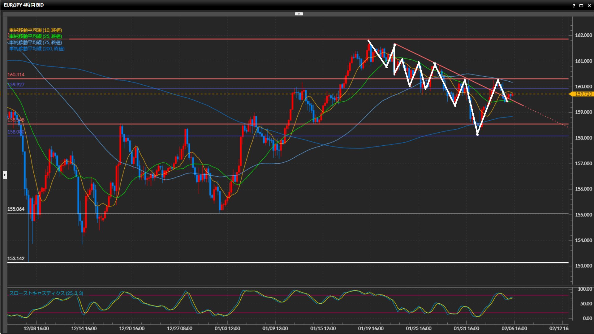Select the 160.314 horizontal line label
Image resolution: width=594 pixels, height=334 pixels.
coord(16,75)
